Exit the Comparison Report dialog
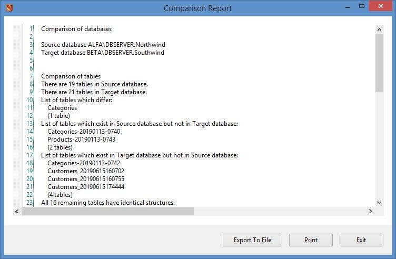Image resolution: width=396 pixels, height=259 pixels. pyautogui.click(x=361, y=240)
